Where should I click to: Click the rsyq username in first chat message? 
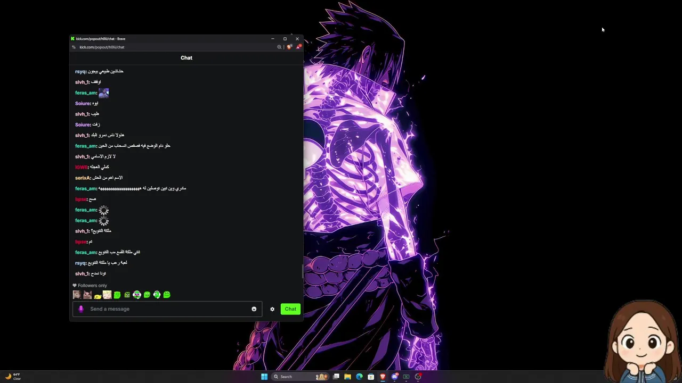(80, 71)
